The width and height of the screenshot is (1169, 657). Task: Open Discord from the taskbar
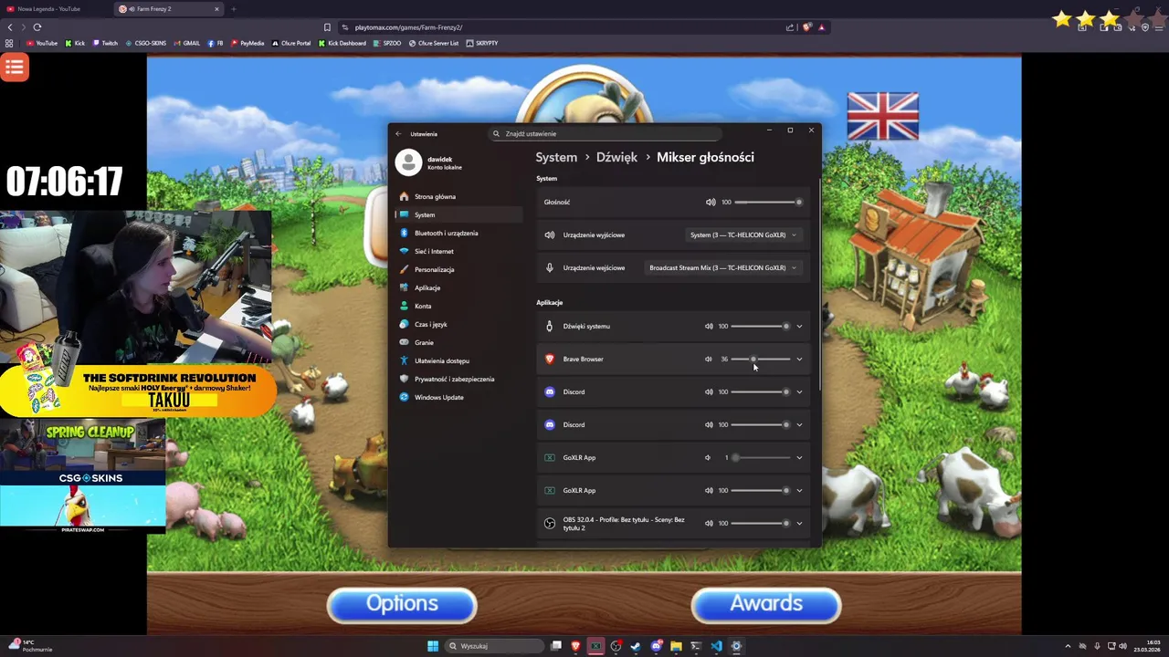point(656,646)
